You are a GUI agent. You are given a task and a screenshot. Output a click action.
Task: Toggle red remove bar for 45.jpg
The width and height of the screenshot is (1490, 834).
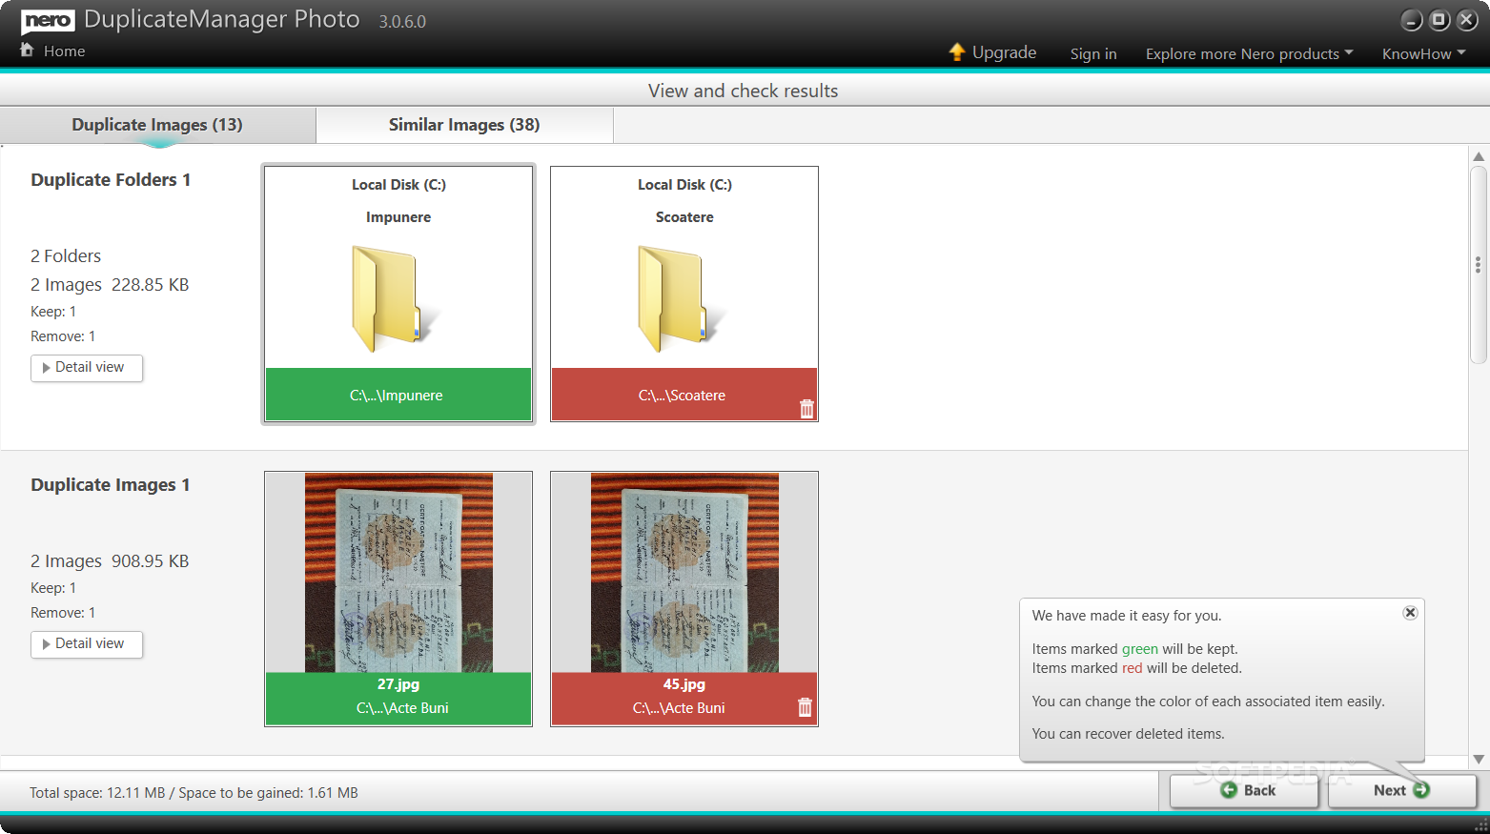pyautogui.click(x=684, y=699)
